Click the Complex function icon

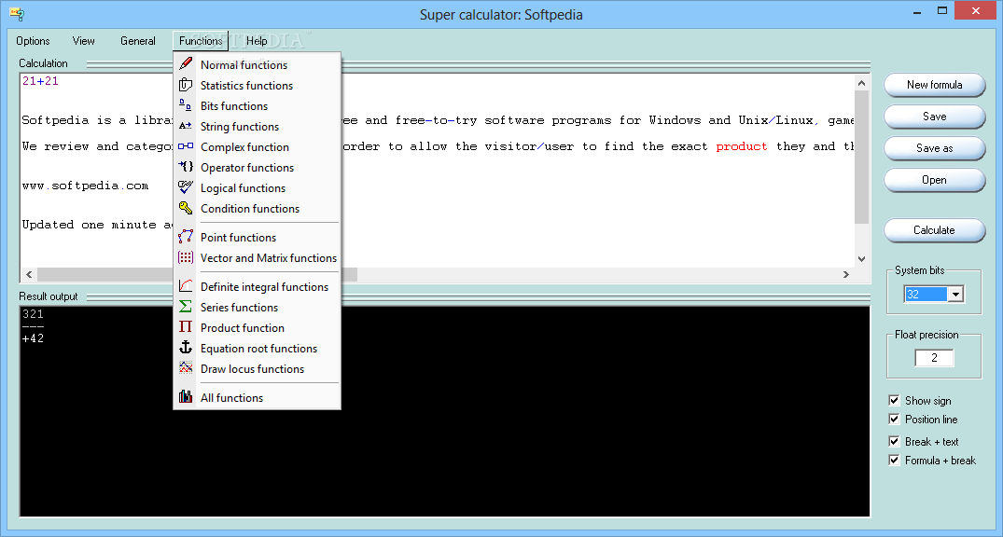point(186,146)
